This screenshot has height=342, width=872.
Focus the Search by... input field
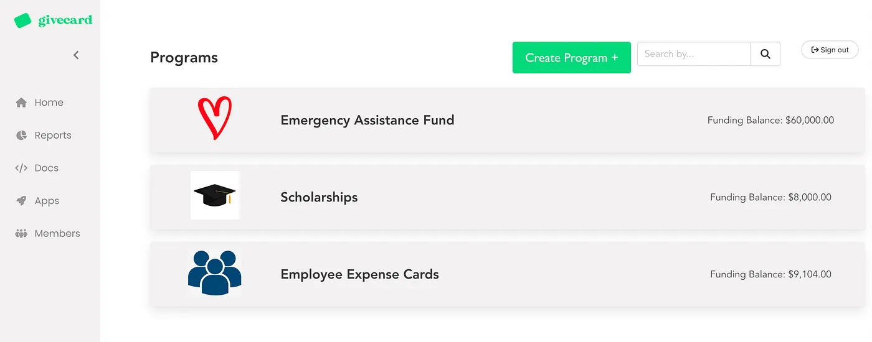693,54
